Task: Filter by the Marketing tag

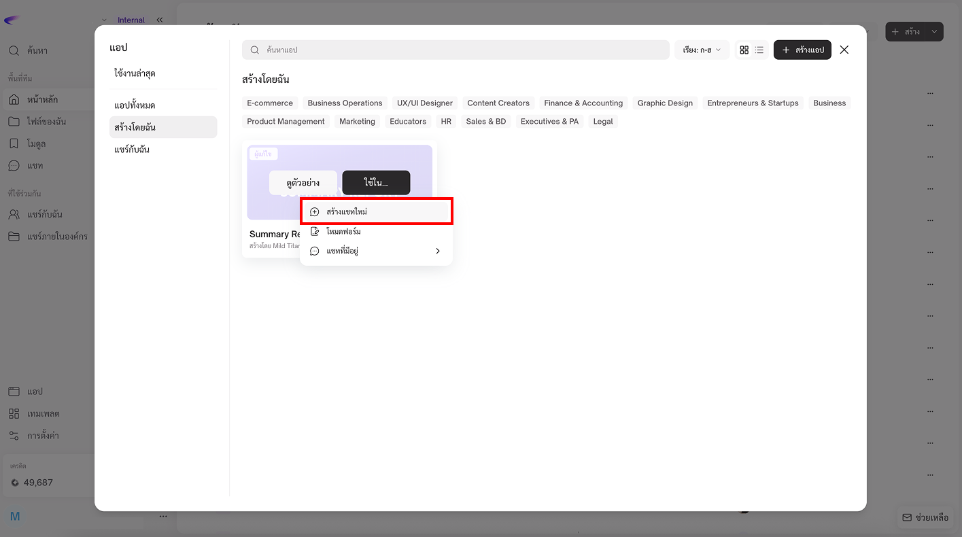Action: (357, 122)
